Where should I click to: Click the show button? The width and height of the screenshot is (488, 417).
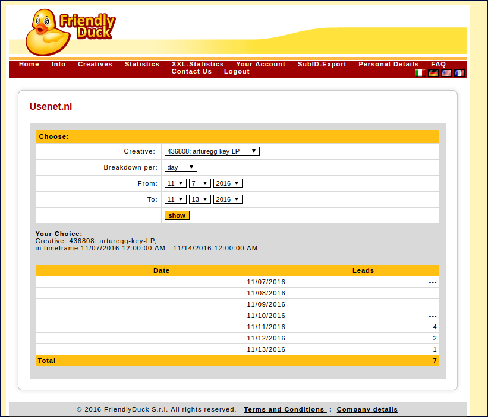(177, 215)
